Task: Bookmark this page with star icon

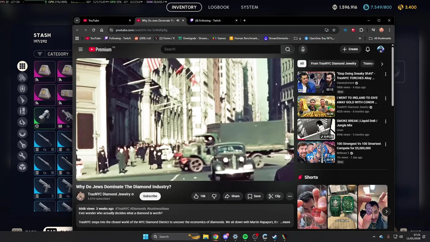Action: (334, 30)
